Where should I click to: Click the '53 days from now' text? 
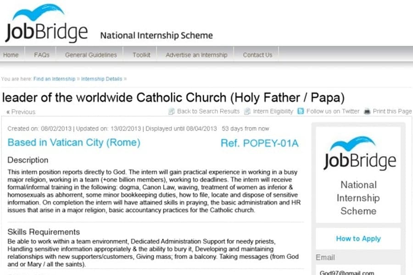[245, 129]
